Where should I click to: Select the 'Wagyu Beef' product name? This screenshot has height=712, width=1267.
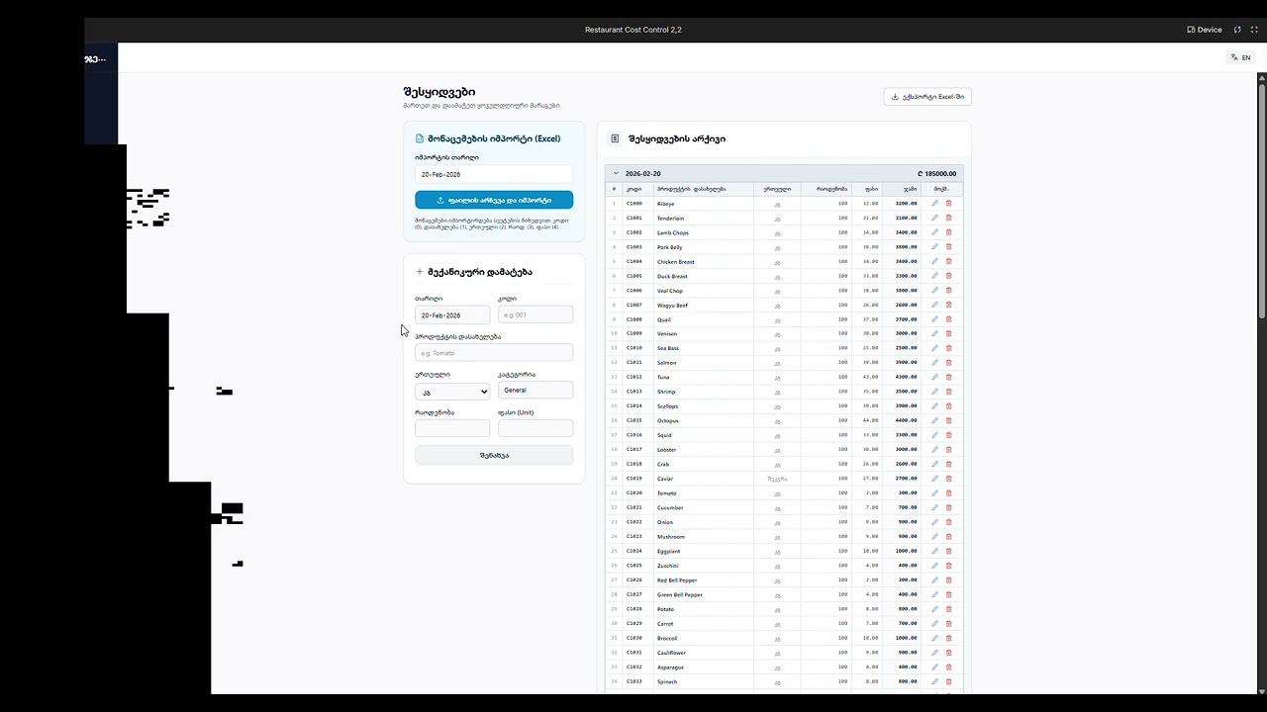click(672, 306)
